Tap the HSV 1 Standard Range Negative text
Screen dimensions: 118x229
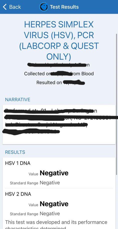click(x=50, y=183)
